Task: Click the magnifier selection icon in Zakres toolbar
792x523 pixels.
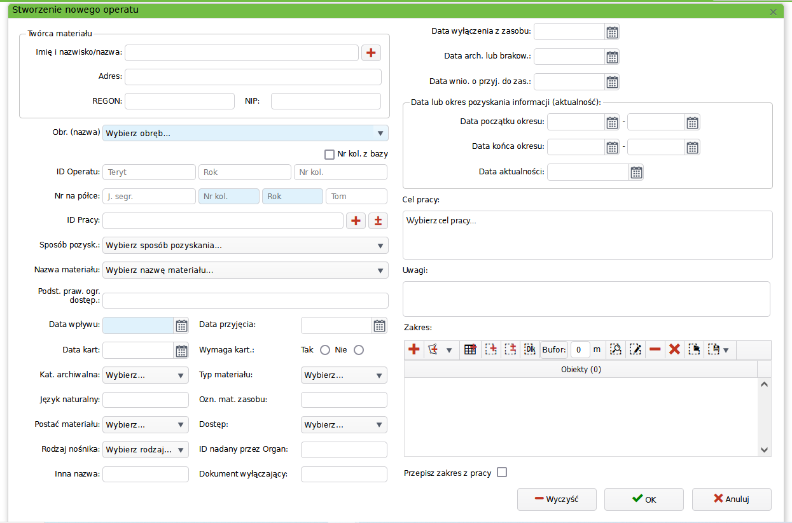Action: (x=615, y=349)
